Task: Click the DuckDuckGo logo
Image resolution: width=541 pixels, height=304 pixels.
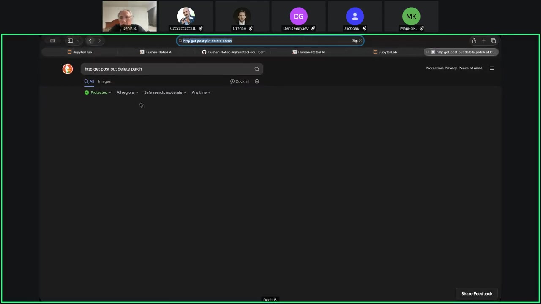Action: click(68, 69)
